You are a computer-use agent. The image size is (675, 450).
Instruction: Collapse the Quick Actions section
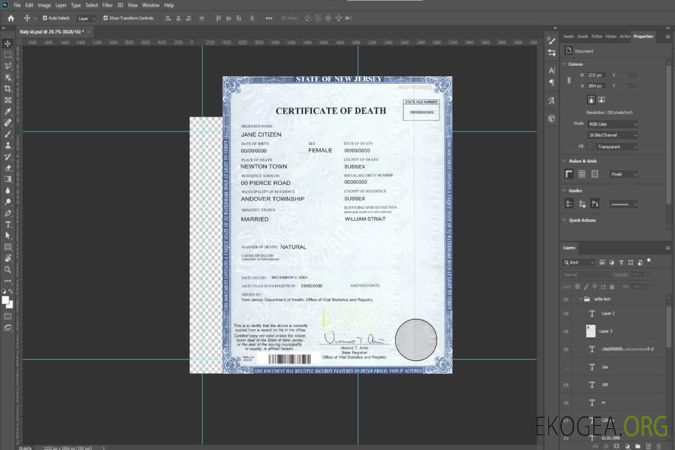click(x=564, y=220)
